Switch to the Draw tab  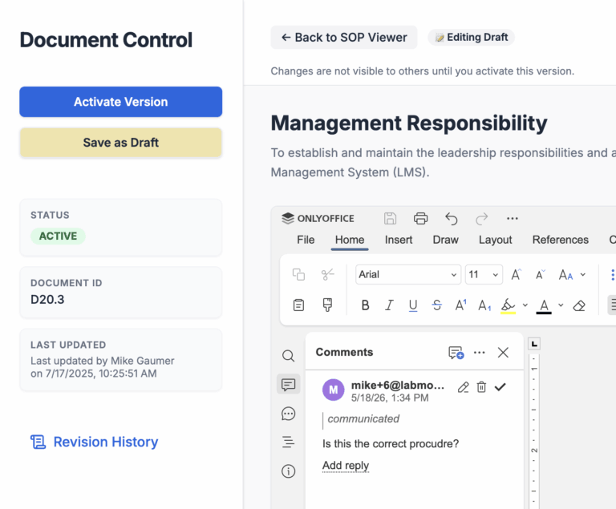pyautogui.click(x=445, y=240)
